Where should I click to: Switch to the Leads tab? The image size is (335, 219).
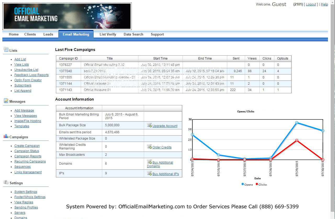48,34
